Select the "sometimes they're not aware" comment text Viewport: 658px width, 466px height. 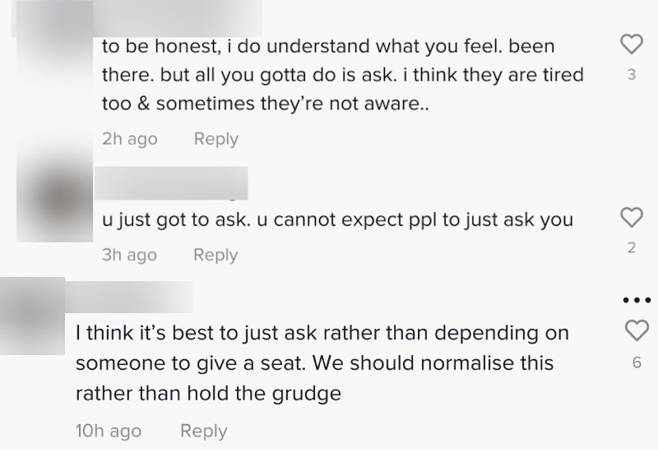pos(293,104)
